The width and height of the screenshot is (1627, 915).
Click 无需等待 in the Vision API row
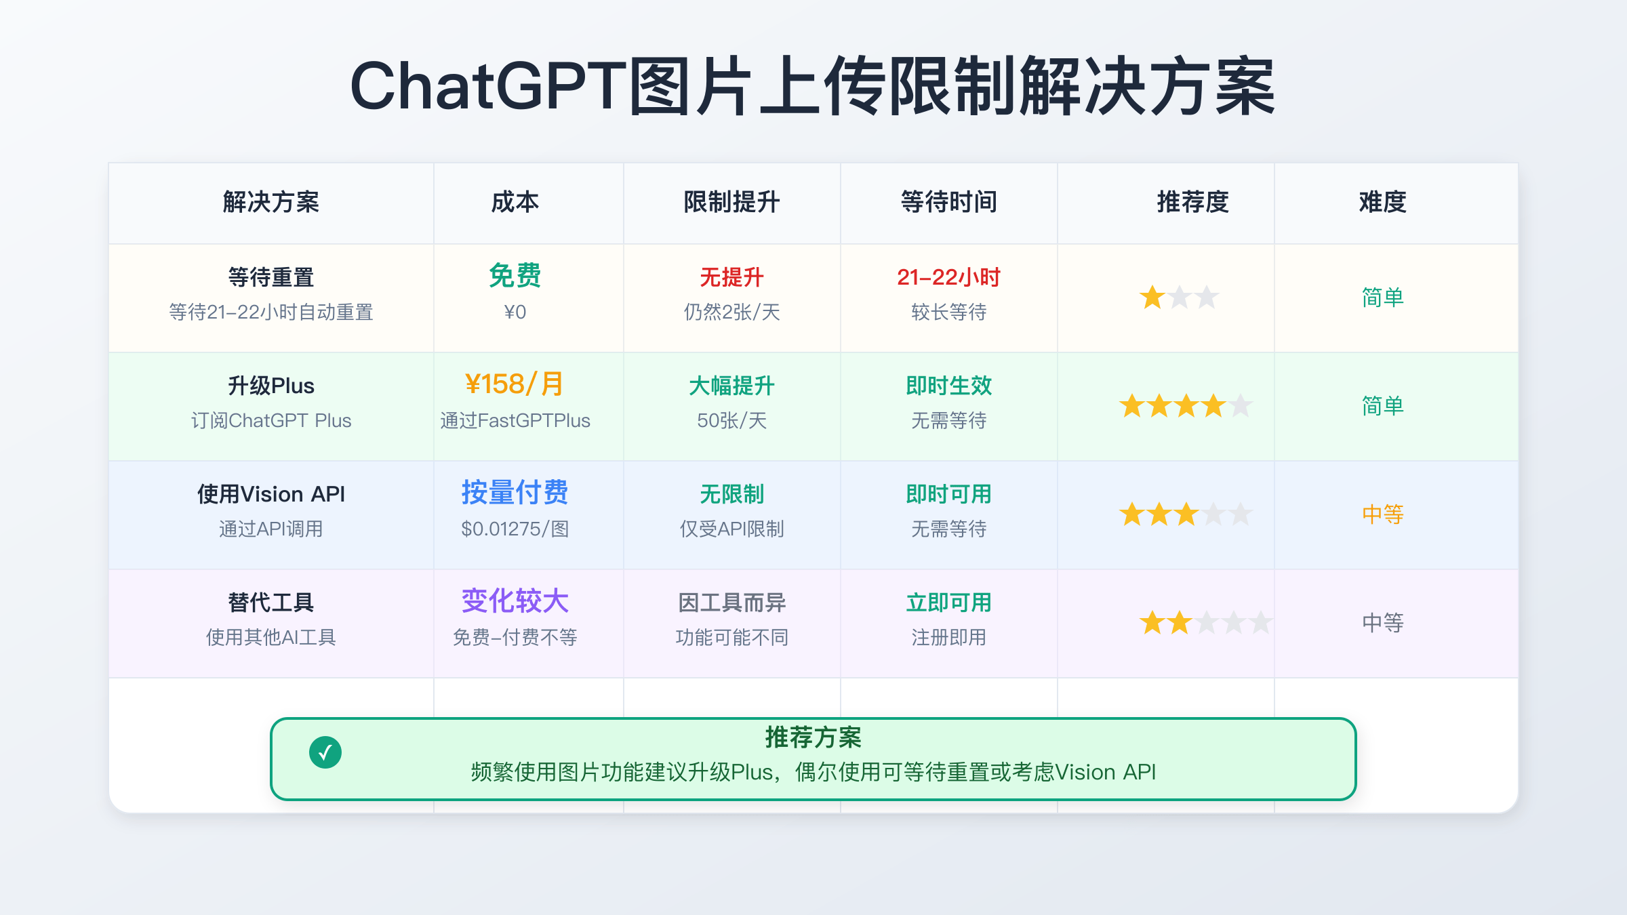(949, 529)
